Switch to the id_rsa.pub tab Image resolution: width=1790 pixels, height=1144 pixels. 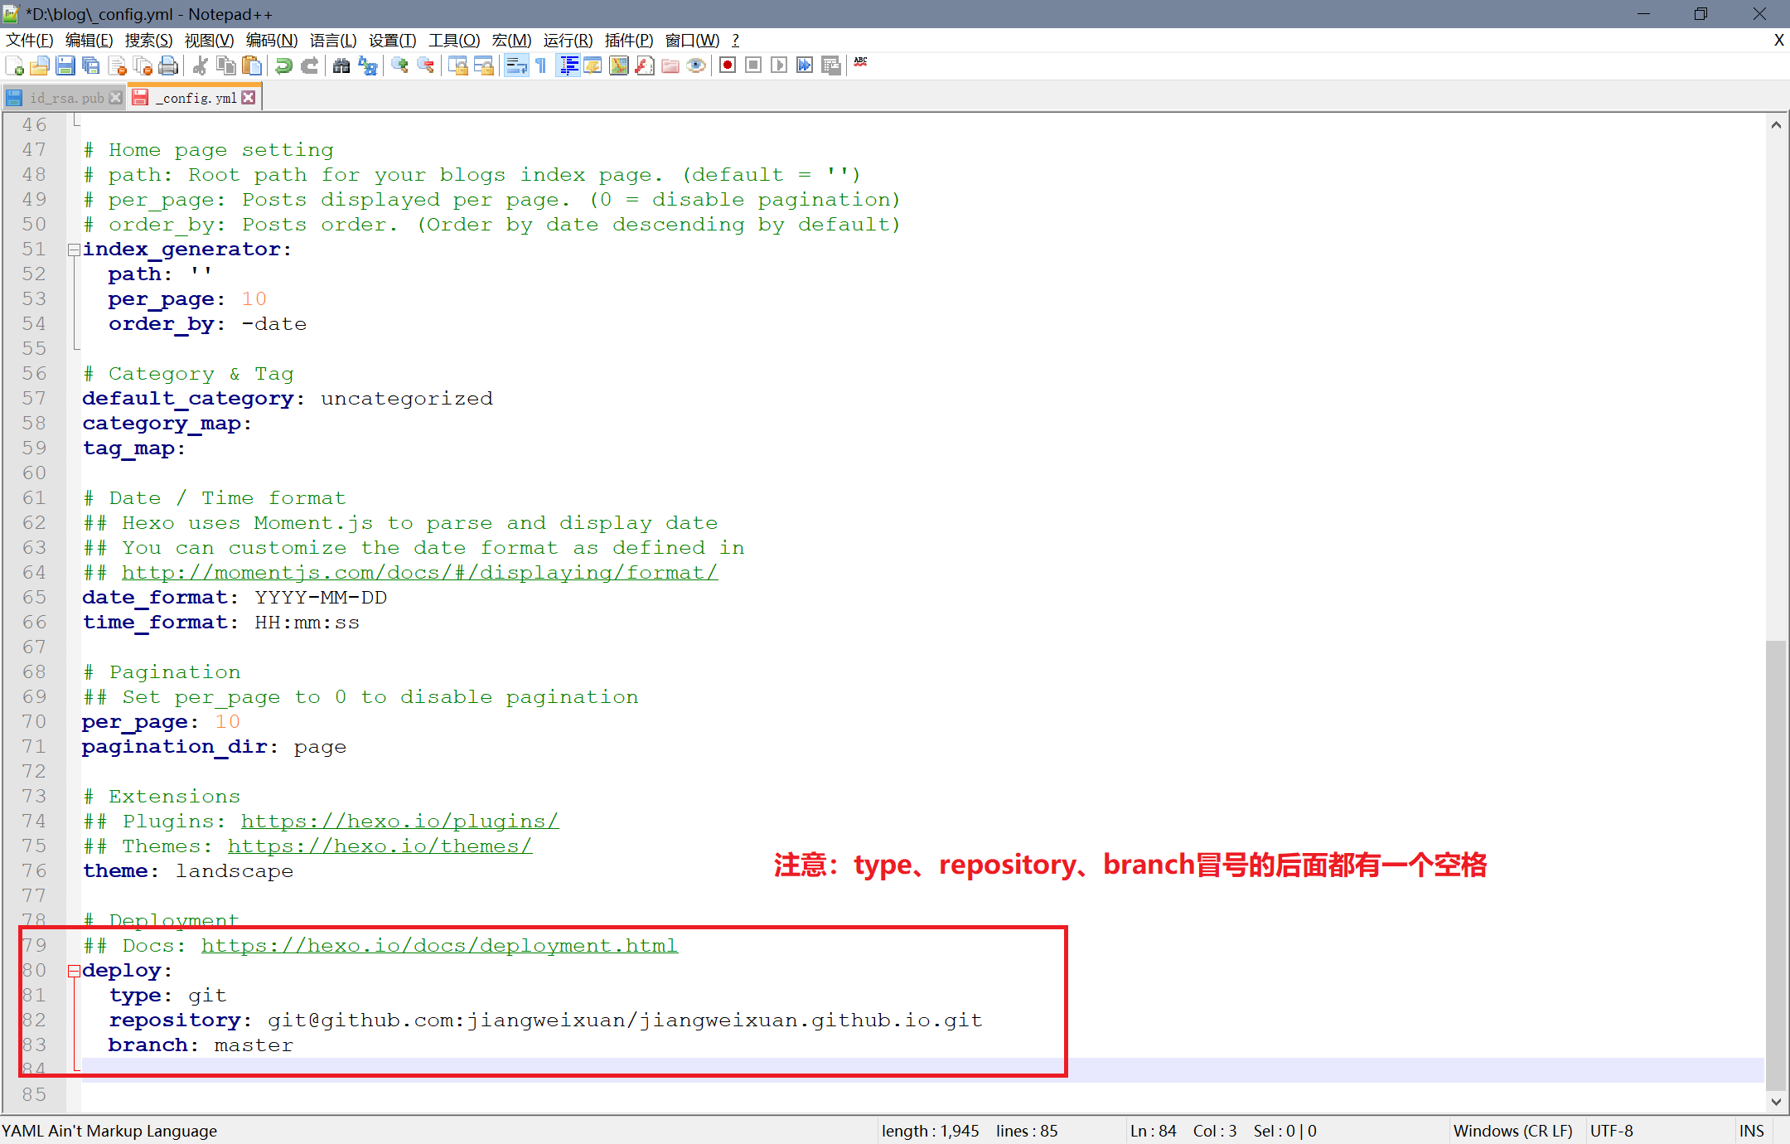[x=66, y=98]
